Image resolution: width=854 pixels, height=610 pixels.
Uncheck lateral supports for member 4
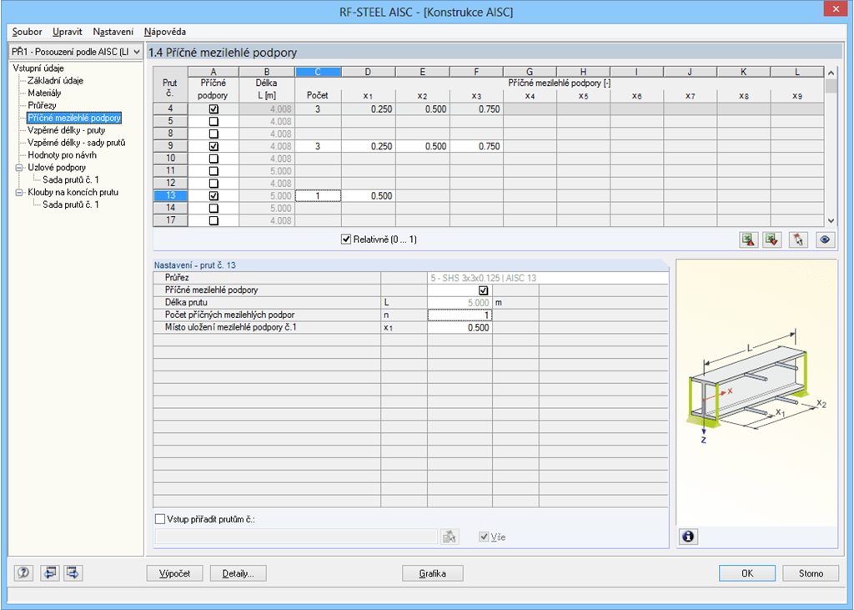(x=213, y=109)
